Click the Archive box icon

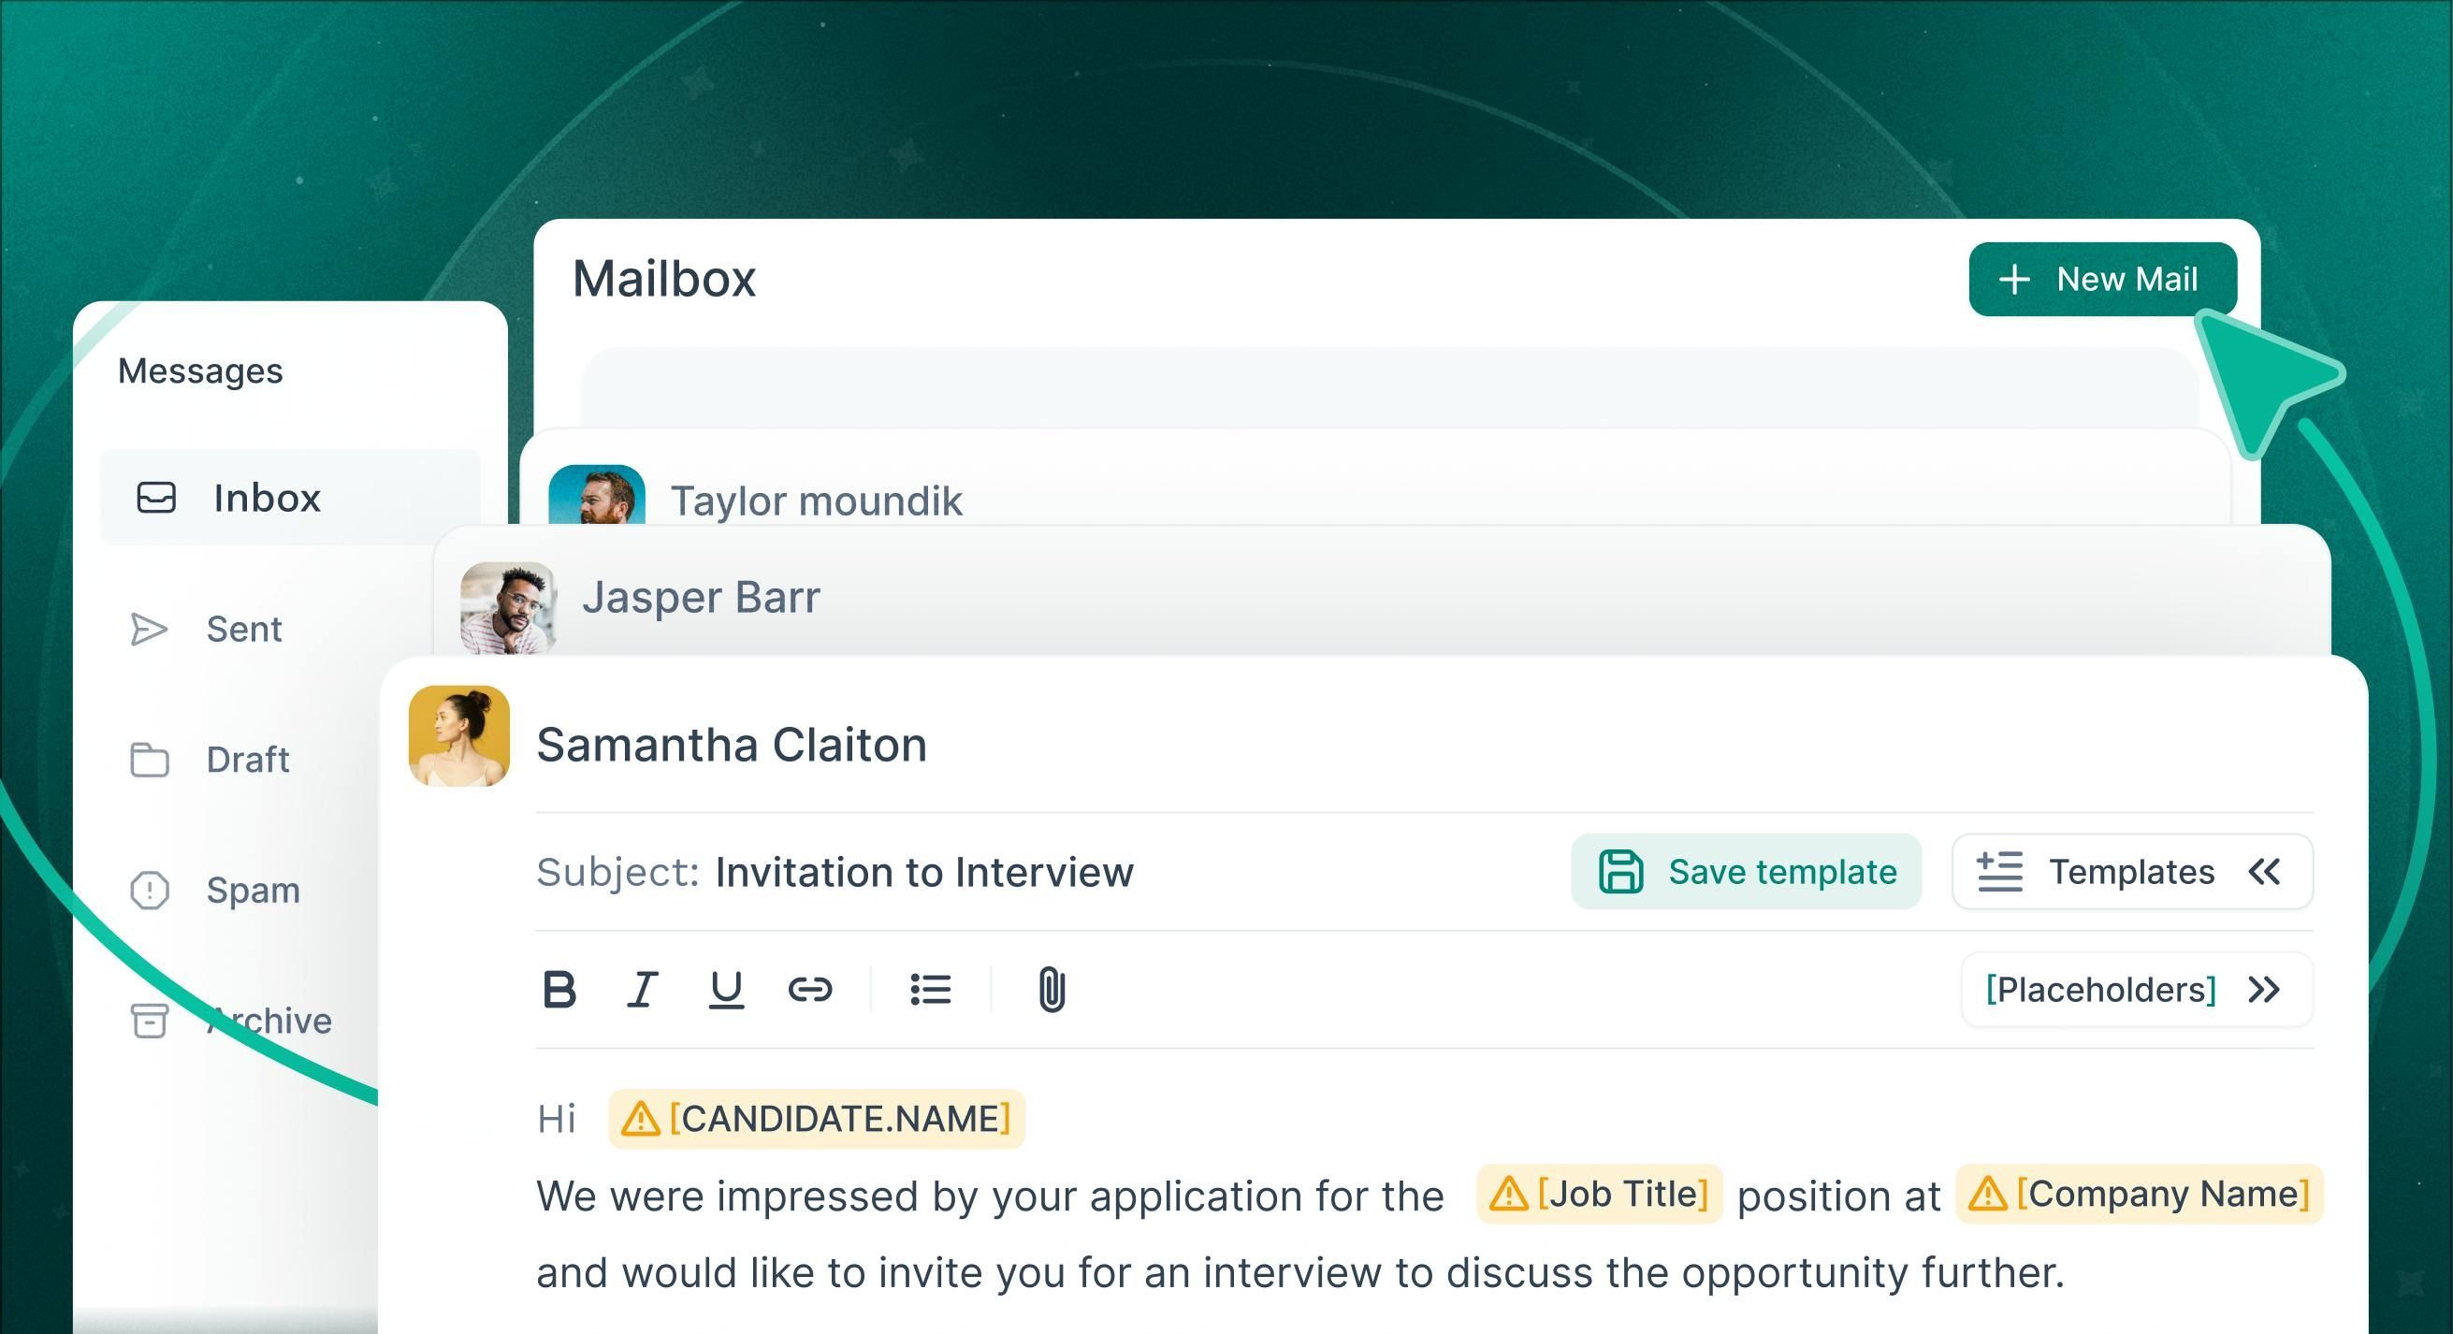pyautogui.click(x=150, y=1021)
